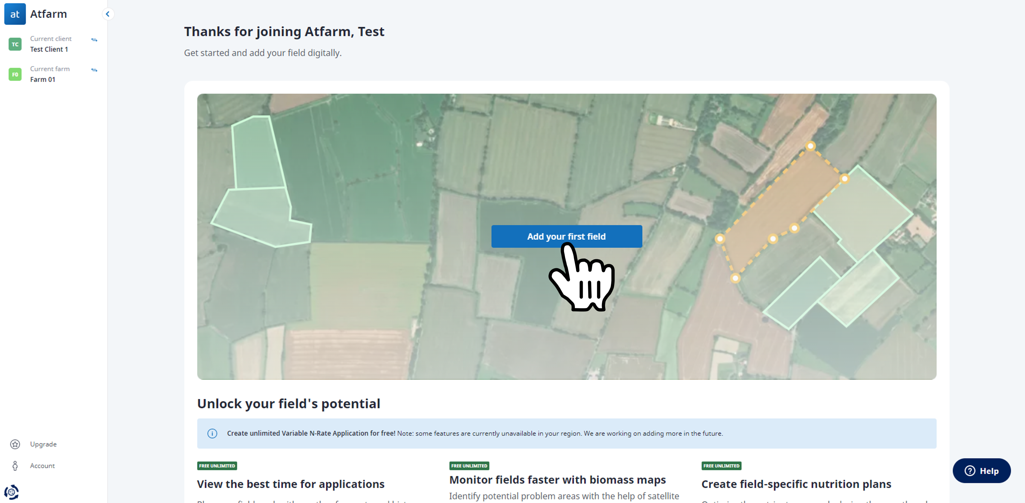Image resolution: width=1025 pixels, height=503 pixels.
Task: Click FREE UNLIMITED badge above best time heading
Action: click(217, 466)
